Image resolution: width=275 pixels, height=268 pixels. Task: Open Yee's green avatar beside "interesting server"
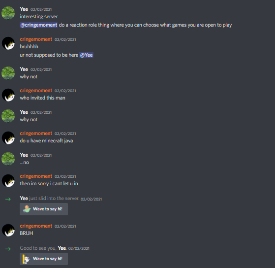(8, 13)
